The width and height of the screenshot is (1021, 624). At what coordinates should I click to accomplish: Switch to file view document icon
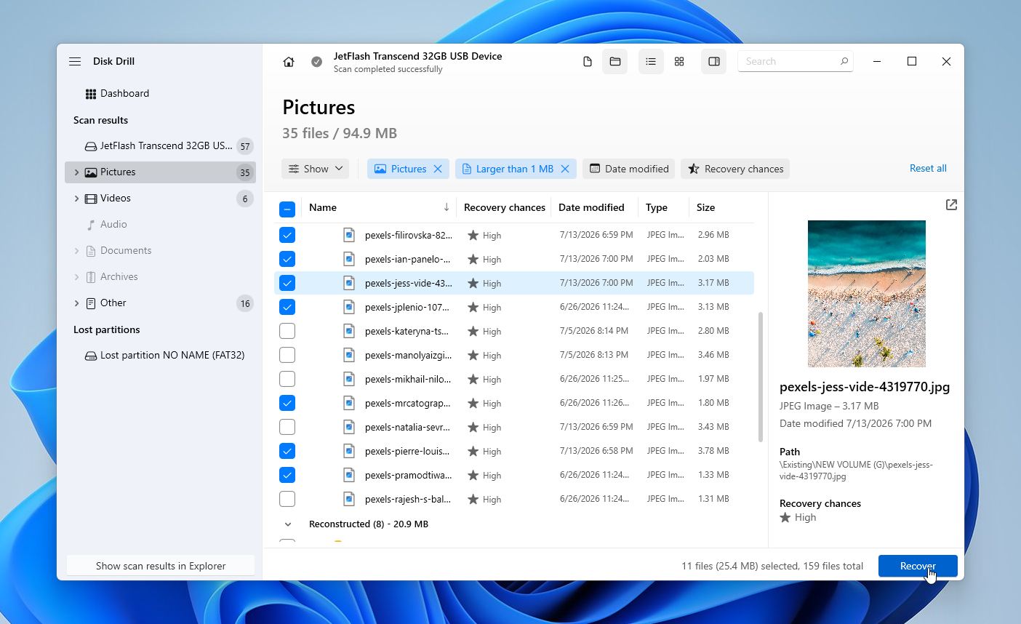[588, 62]
